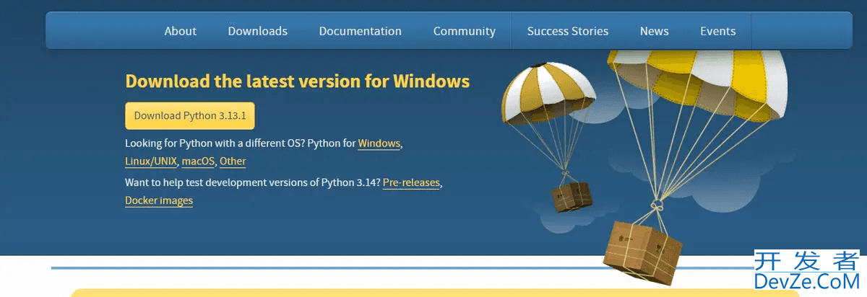Open the Documentation menu
Screen dimensions: 867x297
click(x=360, y=31)
